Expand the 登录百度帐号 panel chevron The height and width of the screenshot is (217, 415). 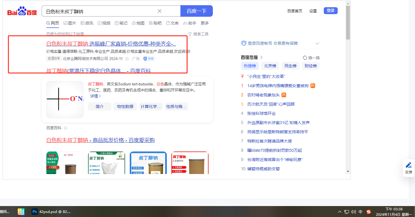[317, 44]
